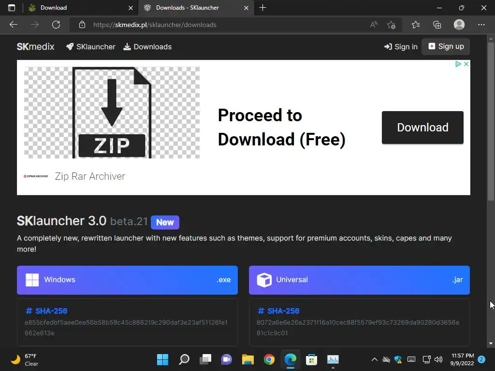Show hidden system tray icons
Image resolution: width=495 pixels, height=371 pixels.
(375, 359)
